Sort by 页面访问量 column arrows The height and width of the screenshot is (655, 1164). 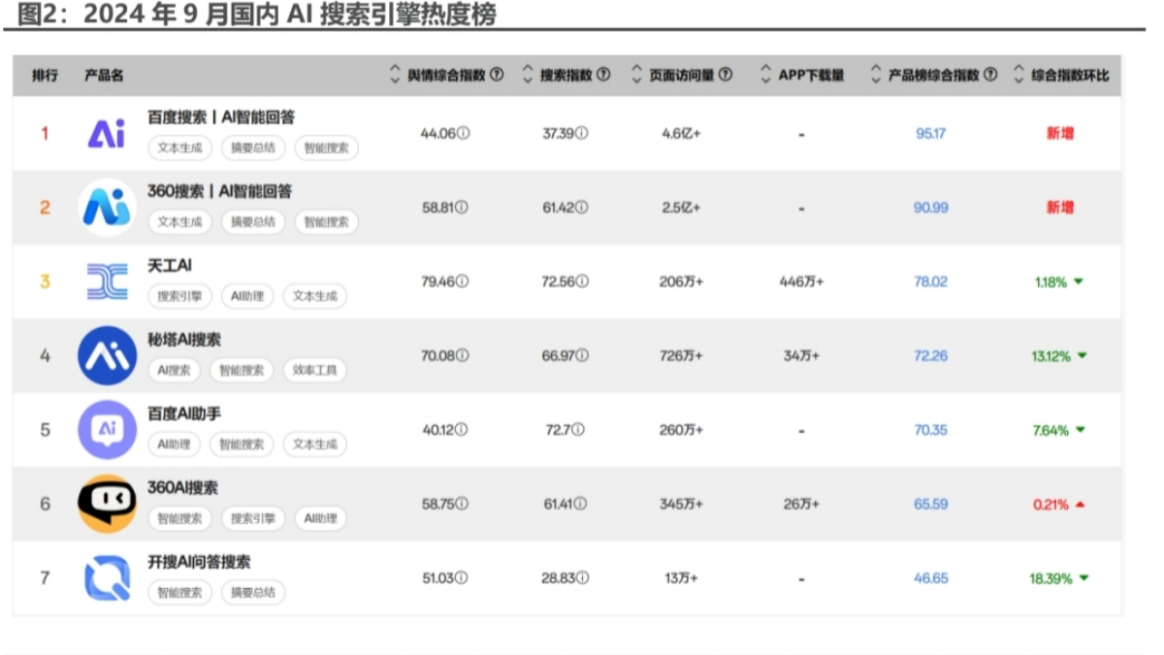(x=636, y=75)
